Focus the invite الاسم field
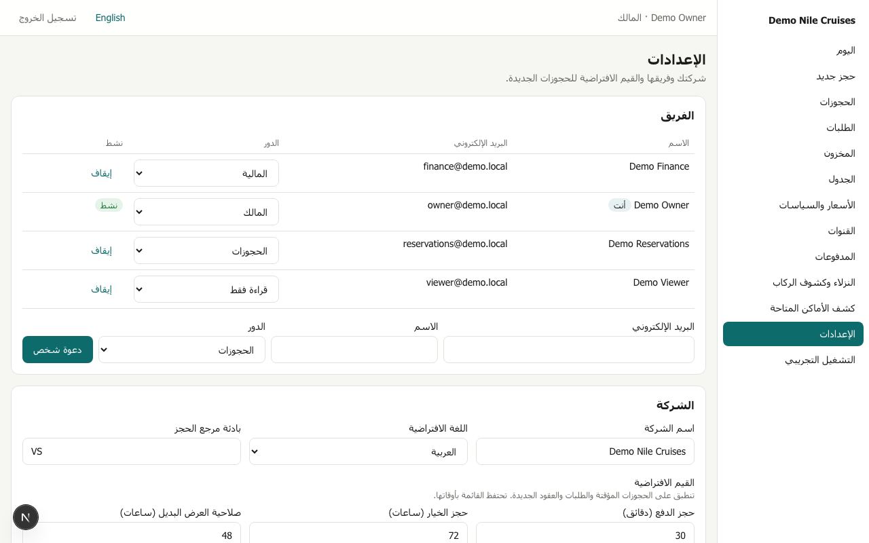Viewport: 869px width, 543px height. point(354,350)
